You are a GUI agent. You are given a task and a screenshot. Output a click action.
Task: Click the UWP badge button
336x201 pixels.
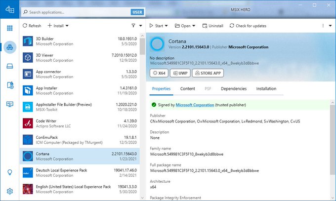[180, 73]
